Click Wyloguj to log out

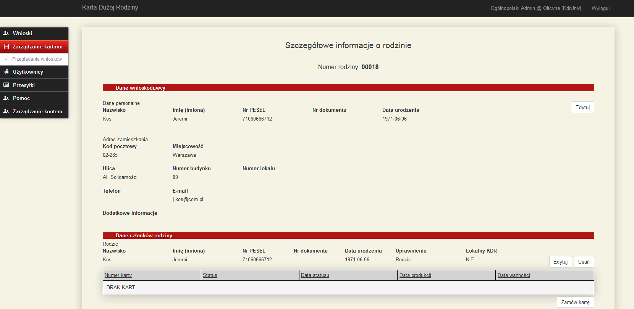600,8
